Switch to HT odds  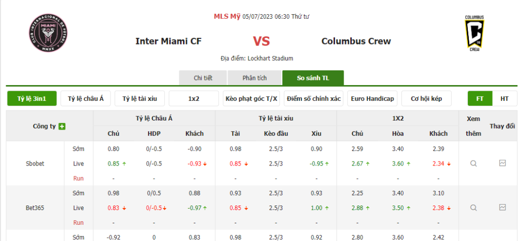[x=504, y=99]
